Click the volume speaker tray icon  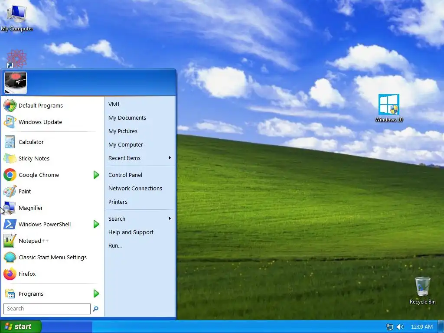click(x=400, y=327)
